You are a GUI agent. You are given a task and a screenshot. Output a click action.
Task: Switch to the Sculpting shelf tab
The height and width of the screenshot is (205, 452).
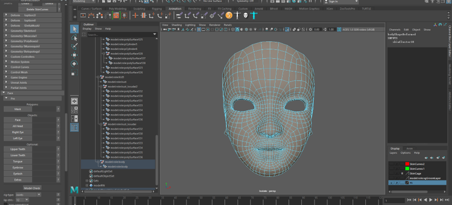[139, 9]
